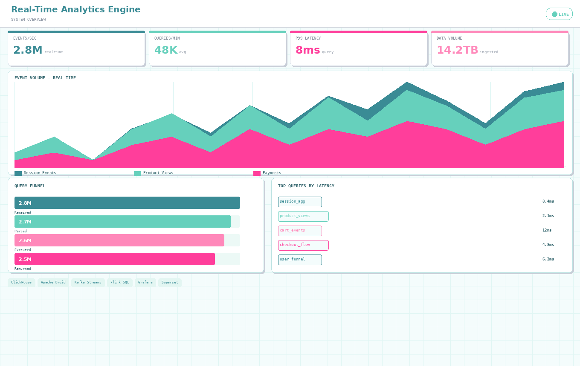The height and width of the screenshot is (366, 580).
Task: Select the QUERIES/MIN metric card
Action: (x=217, y=48)
